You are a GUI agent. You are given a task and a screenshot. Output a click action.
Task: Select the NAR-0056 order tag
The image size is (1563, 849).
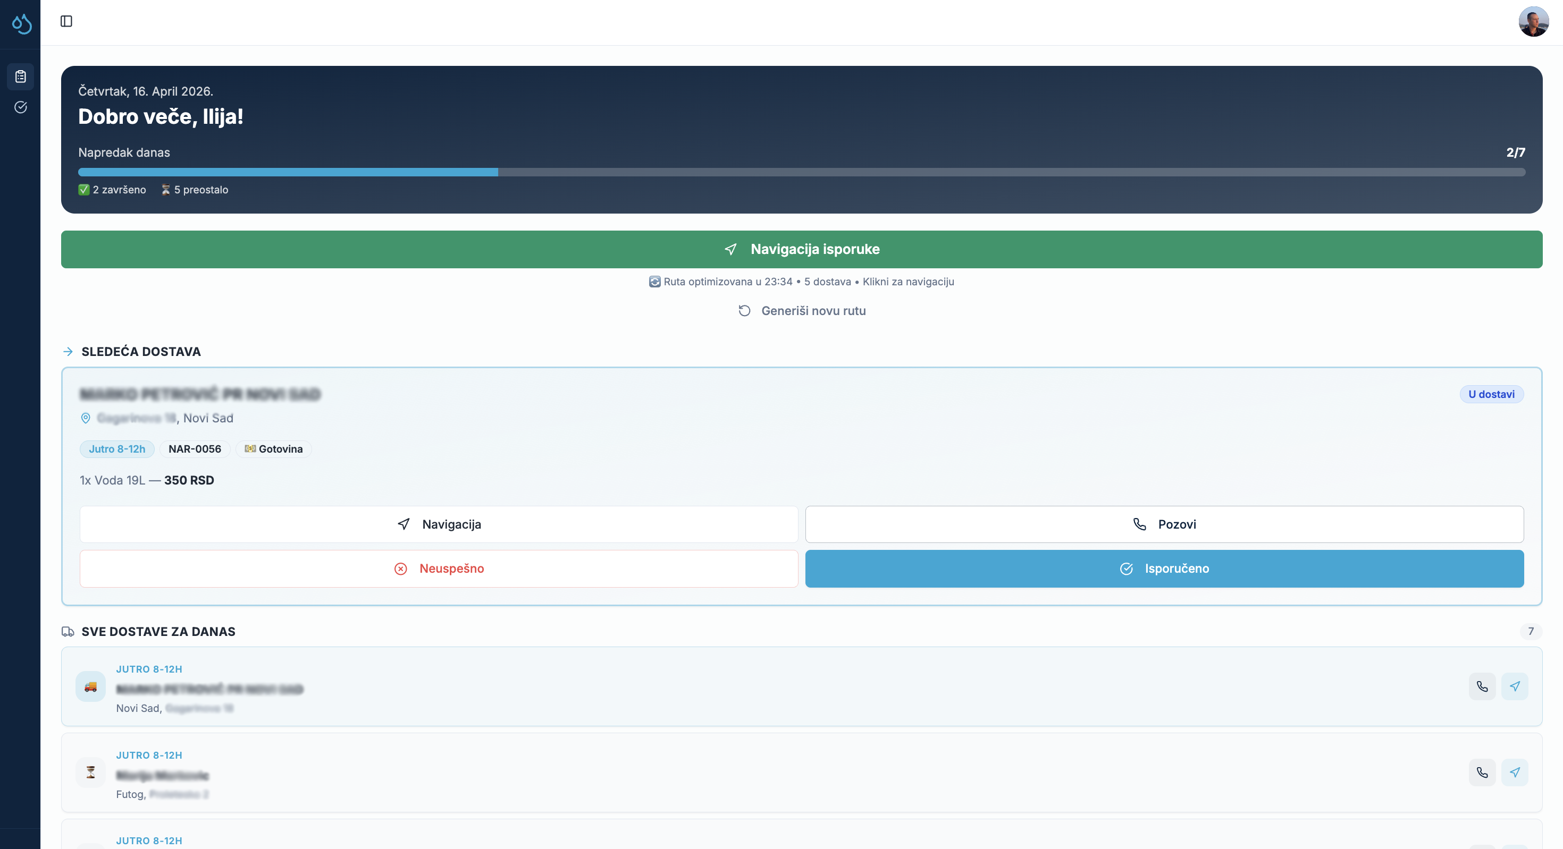point(194,449)
